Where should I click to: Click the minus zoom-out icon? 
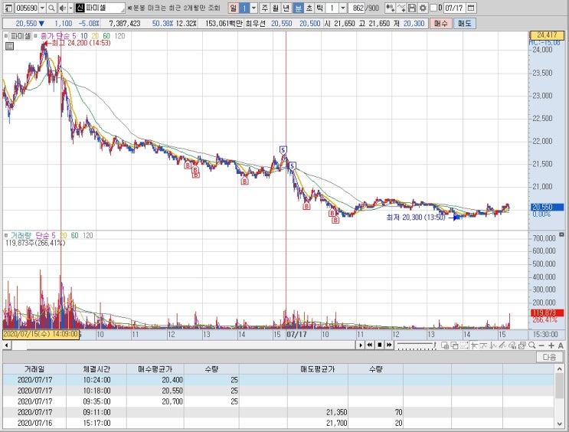click(541, 345)
